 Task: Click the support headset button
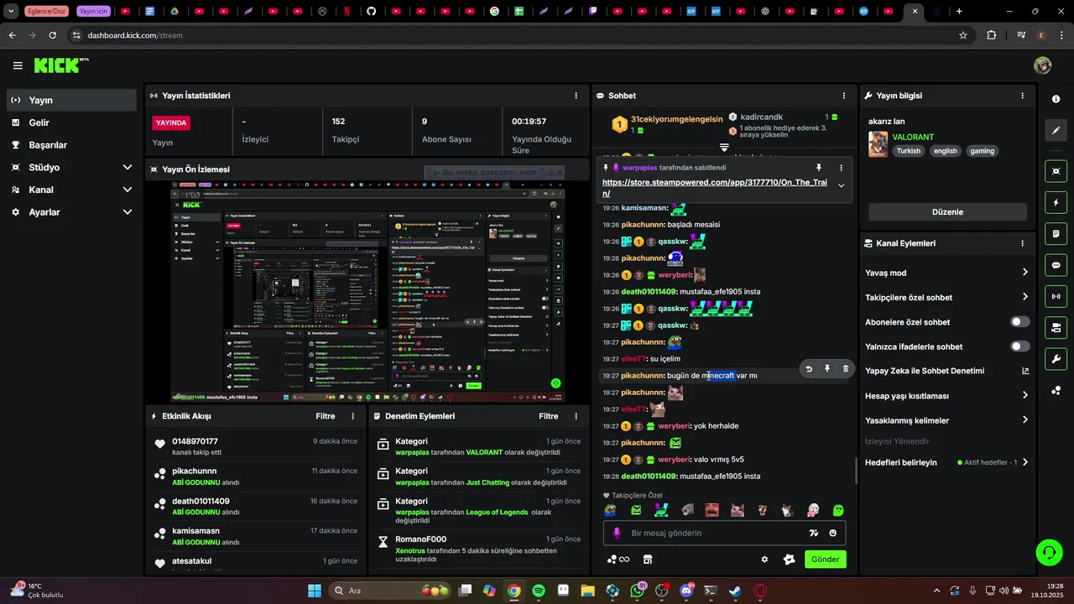pos(1049,552)
